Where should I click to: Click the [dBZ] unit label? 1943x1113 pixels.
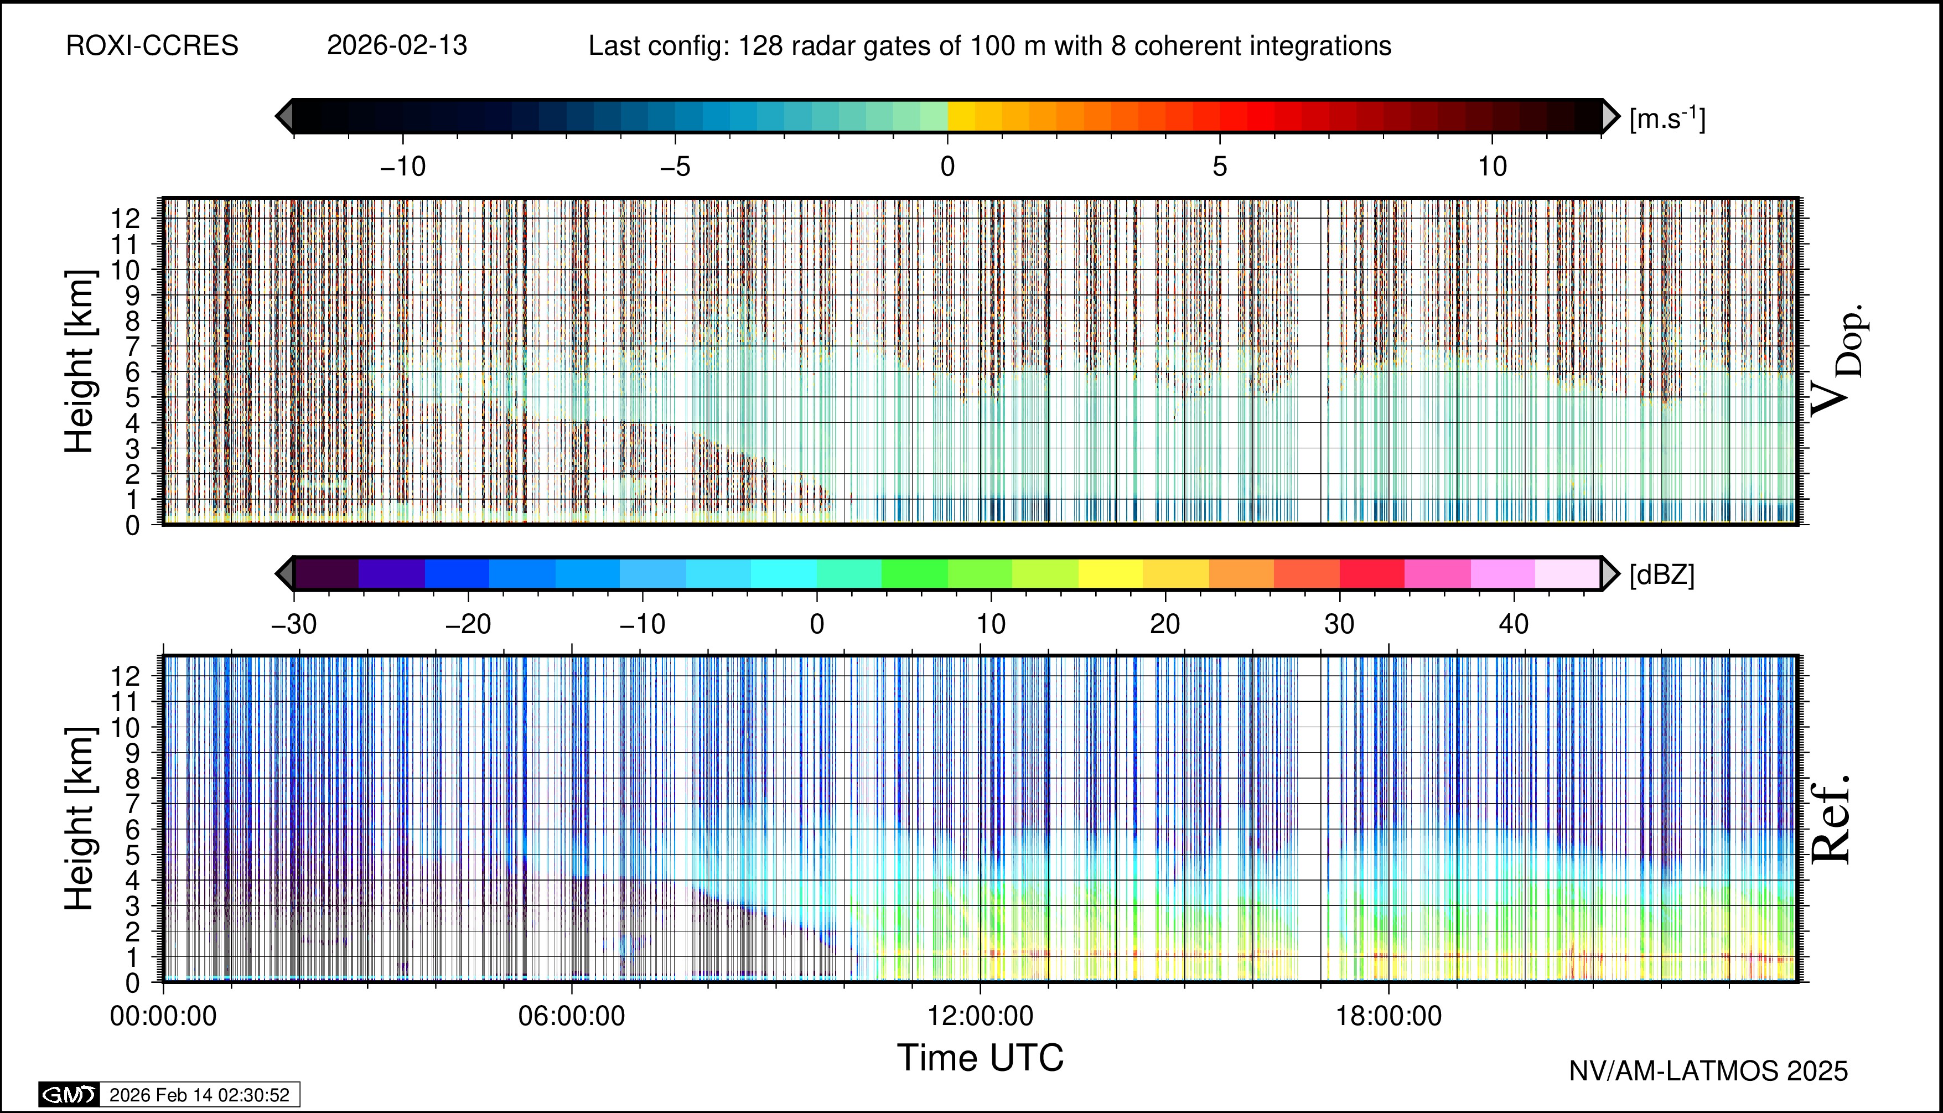[1662, 575]
